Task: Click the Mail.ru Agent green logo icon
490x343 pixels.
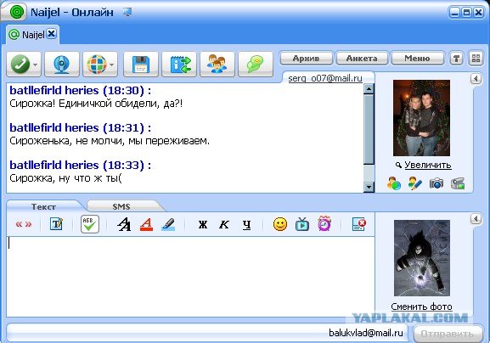Action: pos(17,12)
